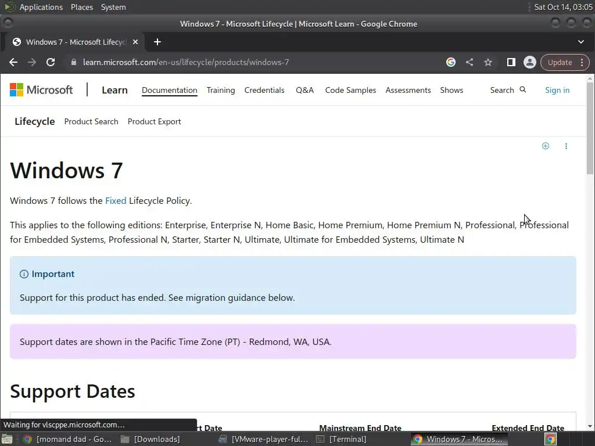Open the Lifecycle section link
This screenshot has width=595, height=446.
[x=34, y=121]
